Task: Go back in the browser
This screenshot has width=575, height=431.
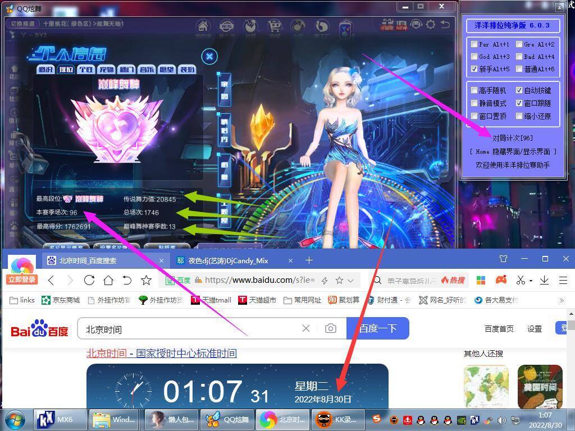Action: [51, 281]
